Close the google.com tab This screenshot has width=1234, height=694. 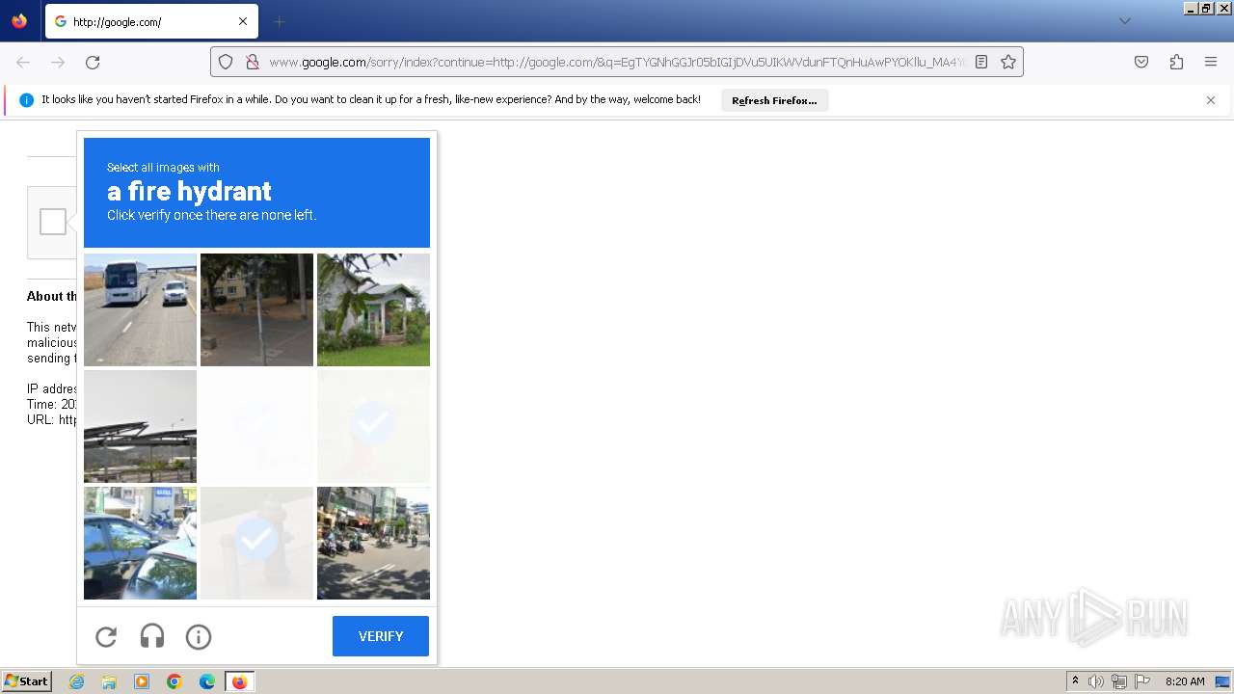243,21
